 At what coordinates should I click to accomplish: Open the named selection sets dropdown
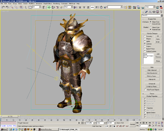121,7
